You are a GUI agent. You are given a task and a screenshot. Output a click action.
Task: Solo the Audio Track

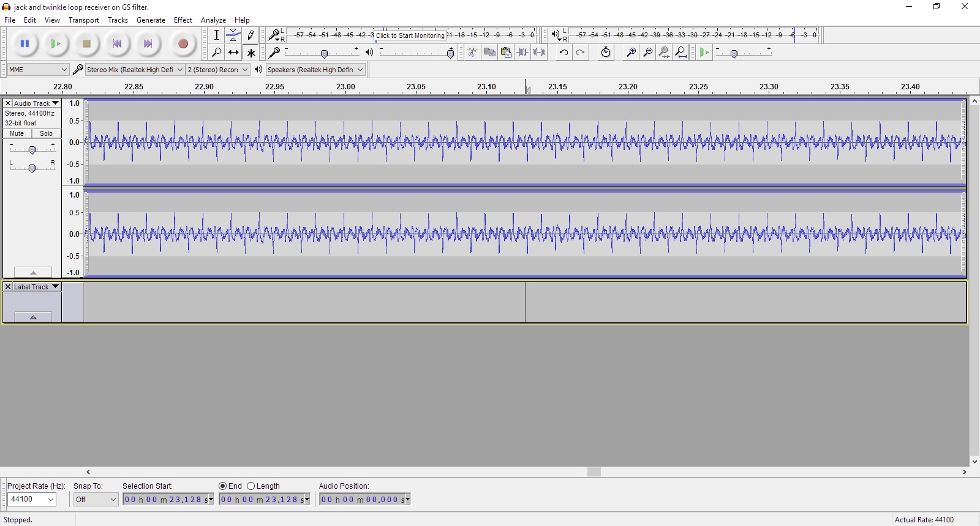(x=47, y=133)
